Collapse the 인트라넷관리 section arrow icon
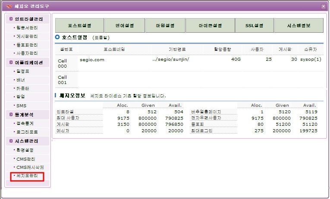Image resolution: width=330 pixels, height=199 pixels. [x=10, y=19]
